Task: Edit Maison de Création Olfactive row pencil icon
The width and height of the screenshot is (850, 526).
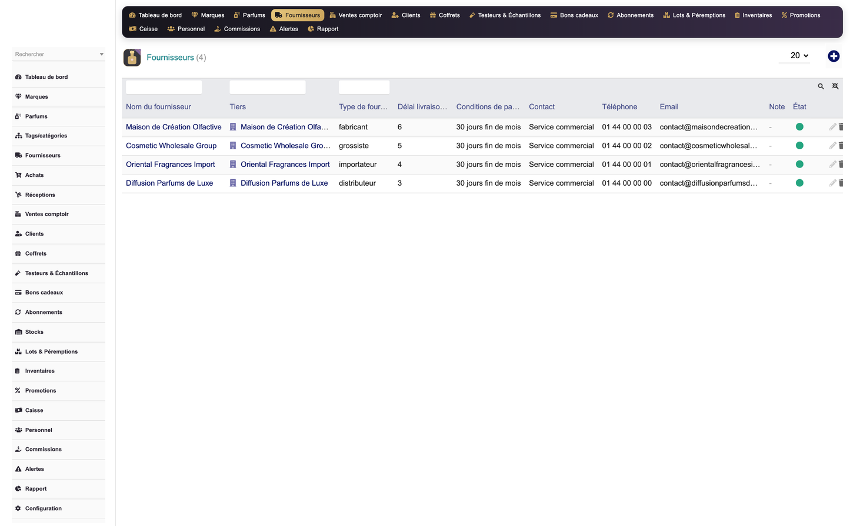Action: coord(832,127)
